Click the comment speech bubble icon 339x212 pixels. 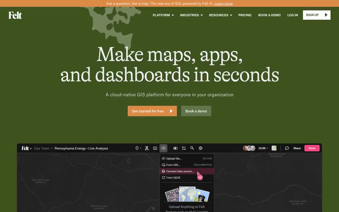(x=287, y=148)
